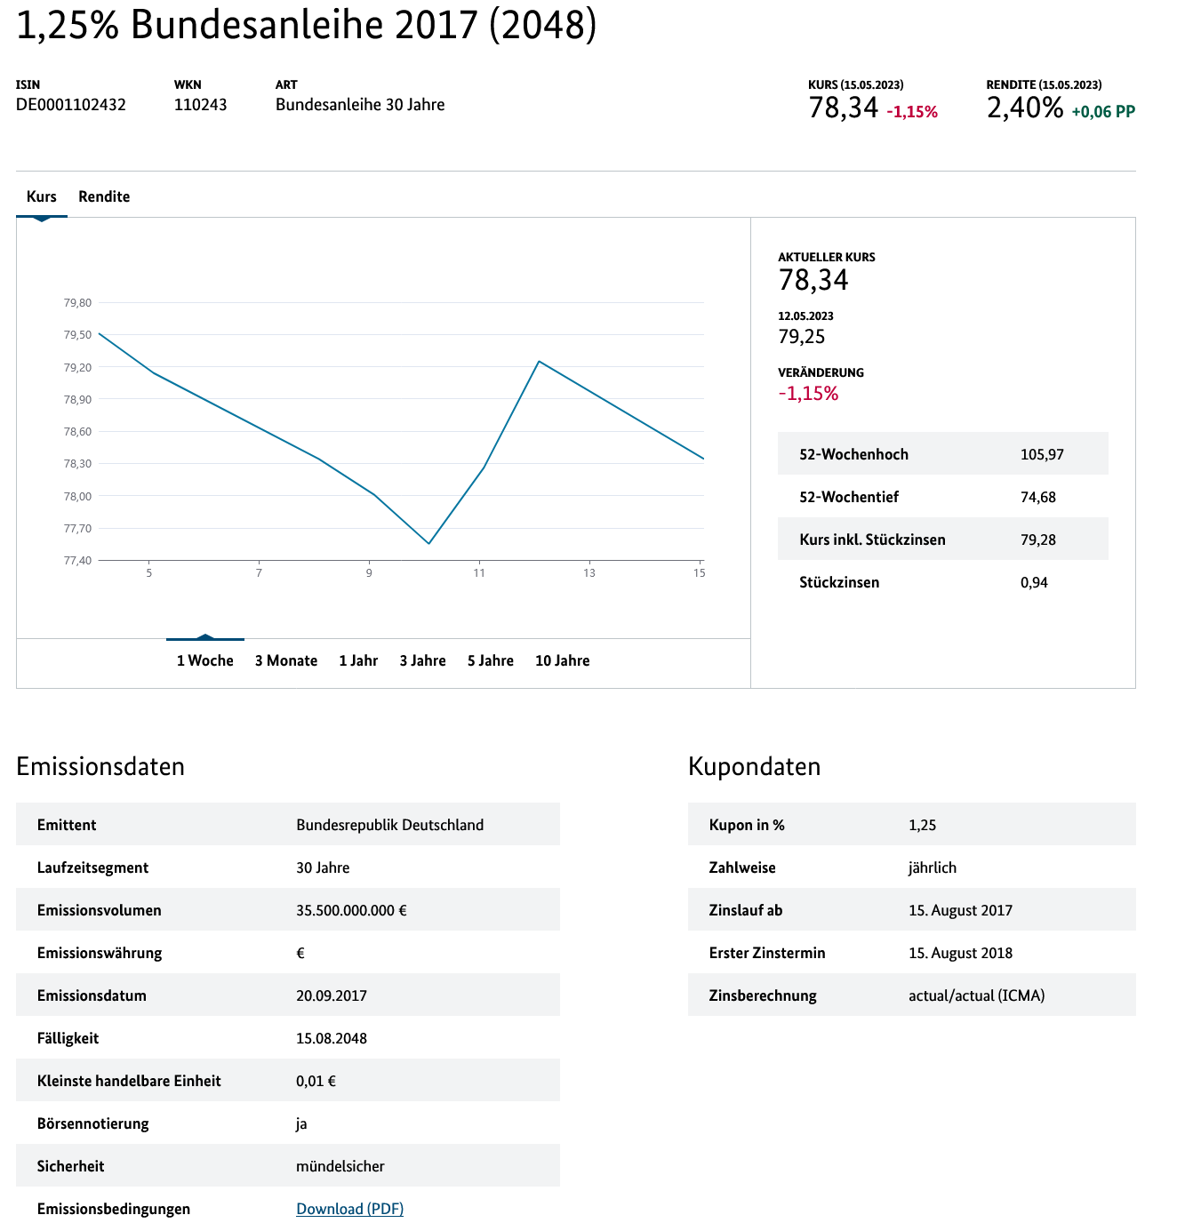The height and width of the screenshot is (1231, 1185).
Task: Select the 5 Jahre chart range
Action: tap(491, 660)
